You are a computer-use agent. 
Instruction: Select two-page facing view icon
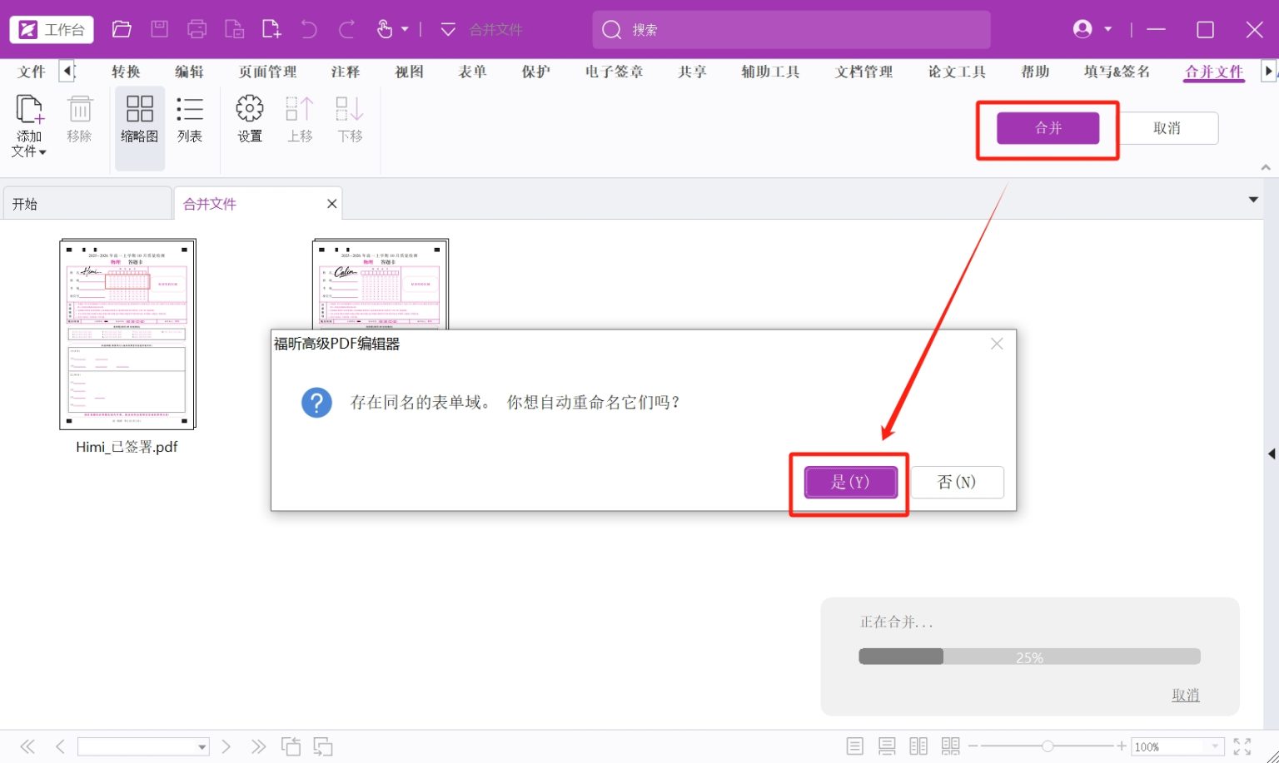pyautogui.click(x=918, y=746)
